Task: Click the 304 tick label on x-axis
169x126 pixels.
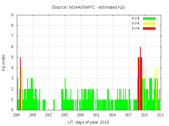Action: [x=112, y=115]
